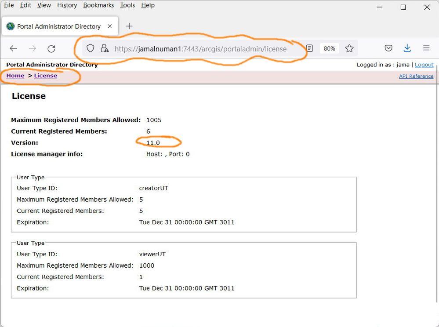Click the Version value 11.0
Screen dimensions: 439x327
153,143
